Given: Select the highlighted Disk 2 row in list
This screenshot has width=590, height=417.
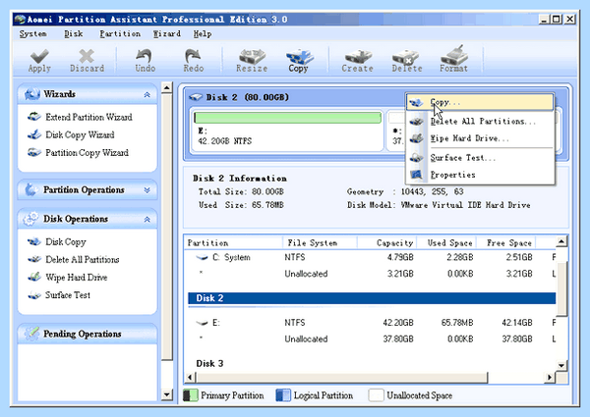Looking at the screenshot, I should click(x=372, y=298).
